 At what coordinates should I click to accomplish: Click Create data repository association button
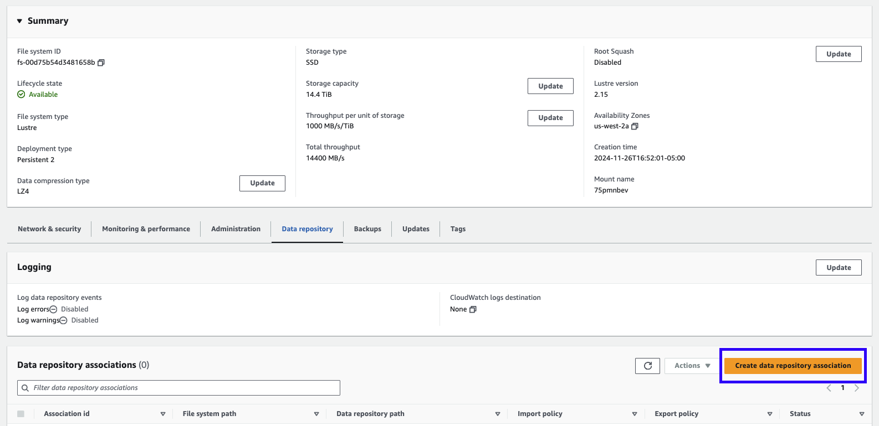(793, 366)
